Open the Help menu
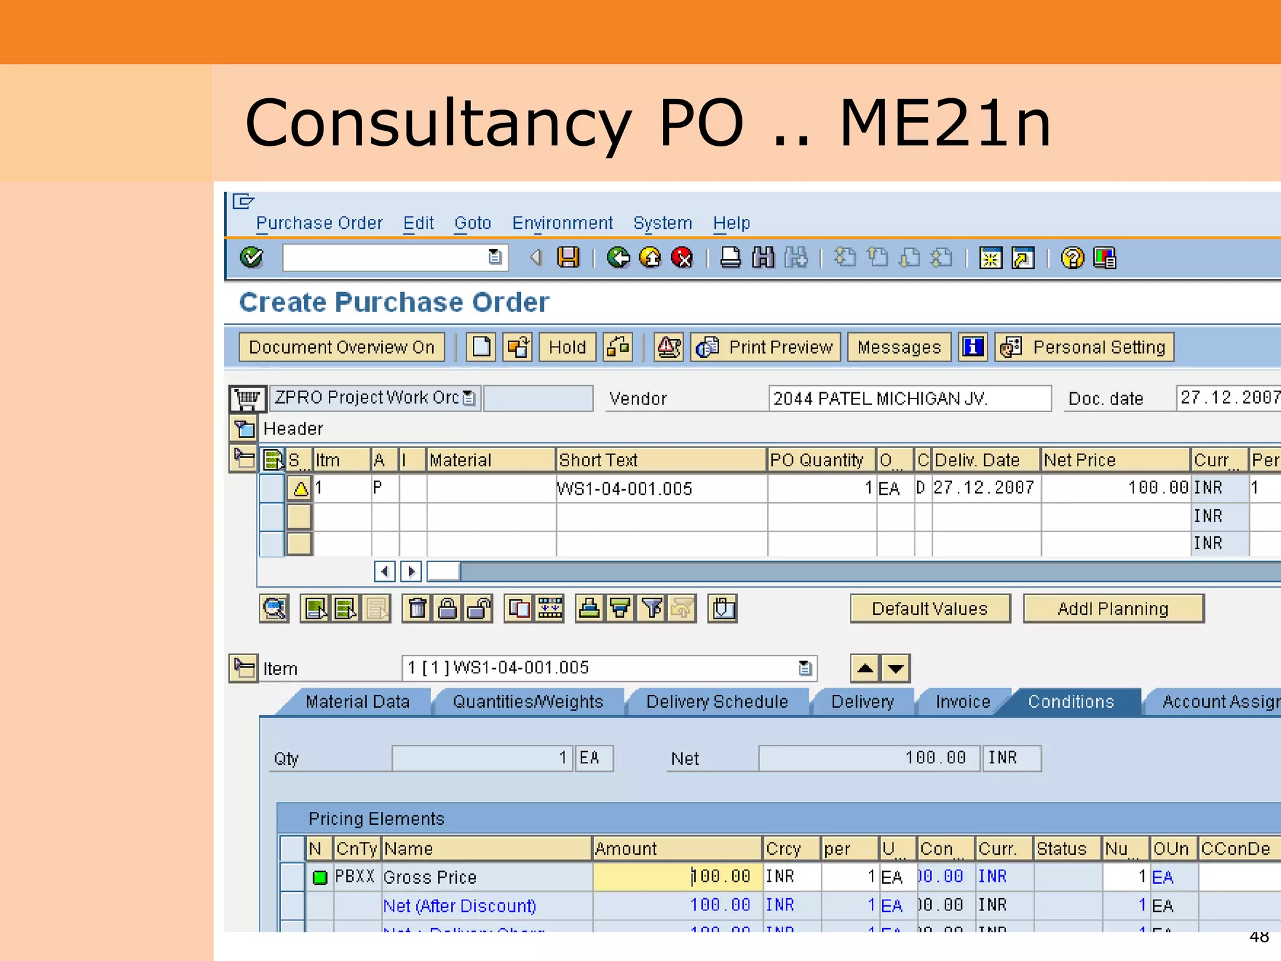1281x961 pixels. [x=731, y=223]
